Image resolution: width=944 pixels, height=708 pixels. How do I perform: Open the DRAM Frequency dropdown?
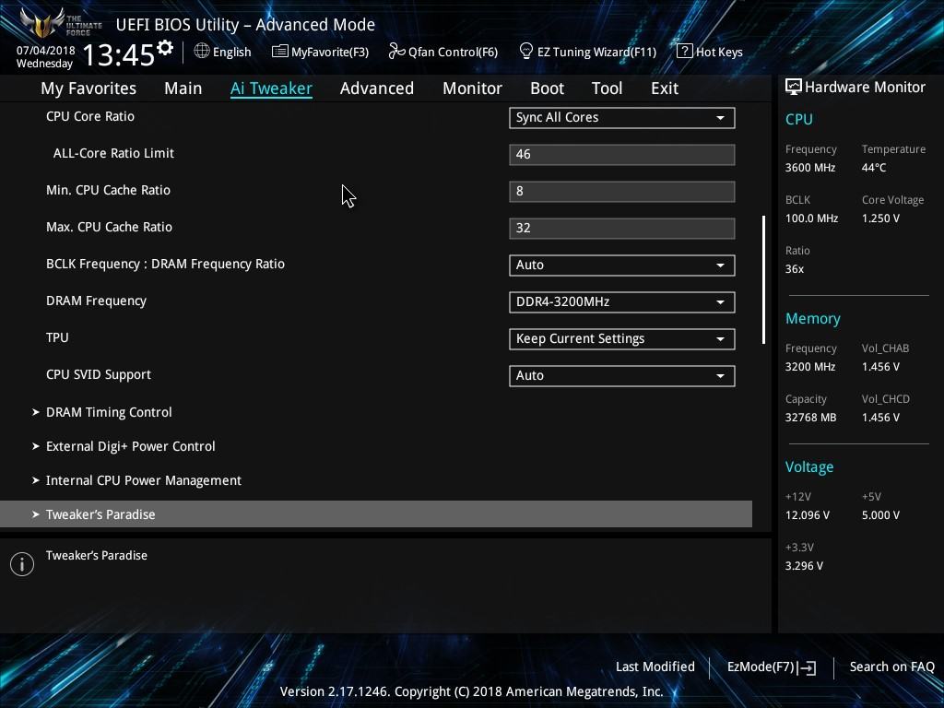[x=622, y=301]
